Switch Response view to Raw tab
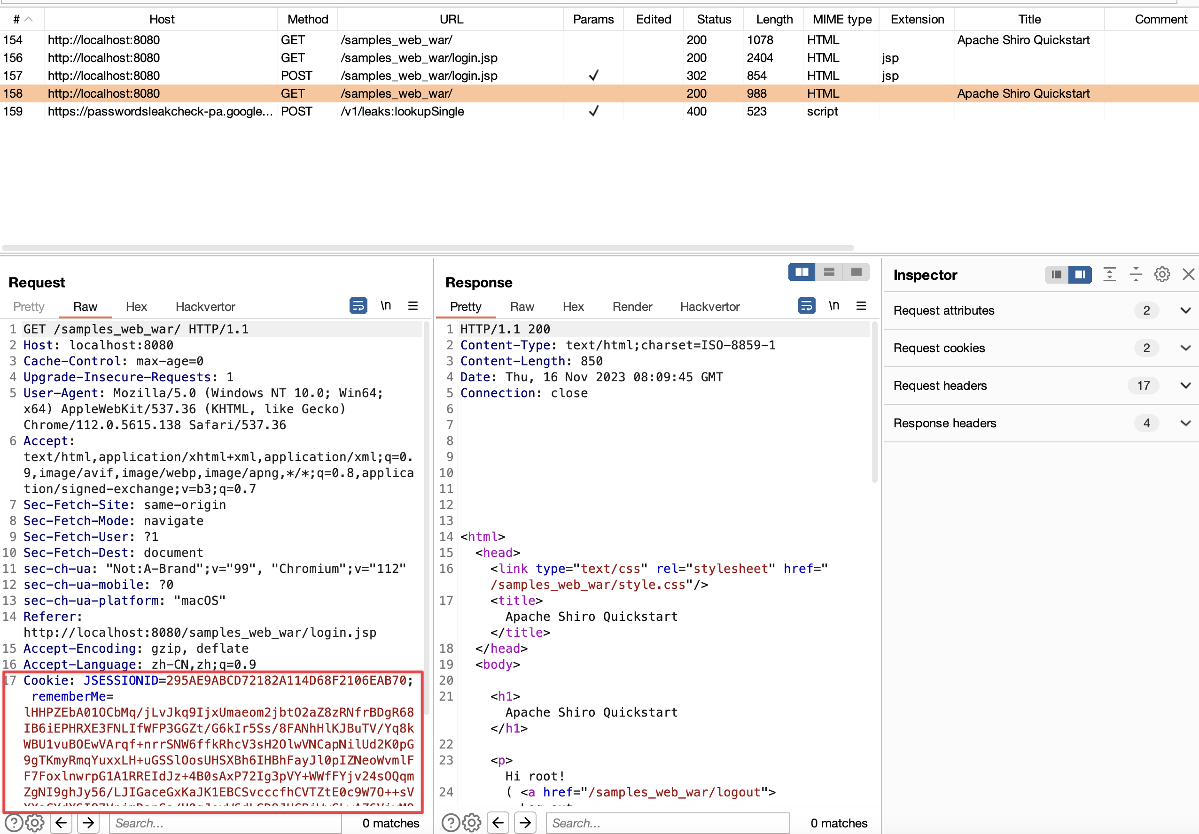Screen dimensions: 1199x834 (x=522, y=307)
